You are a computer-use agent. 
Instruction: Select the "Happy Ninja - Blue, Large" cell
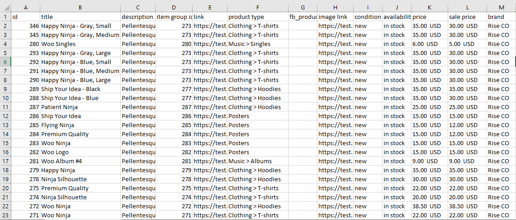pos(80,80)
